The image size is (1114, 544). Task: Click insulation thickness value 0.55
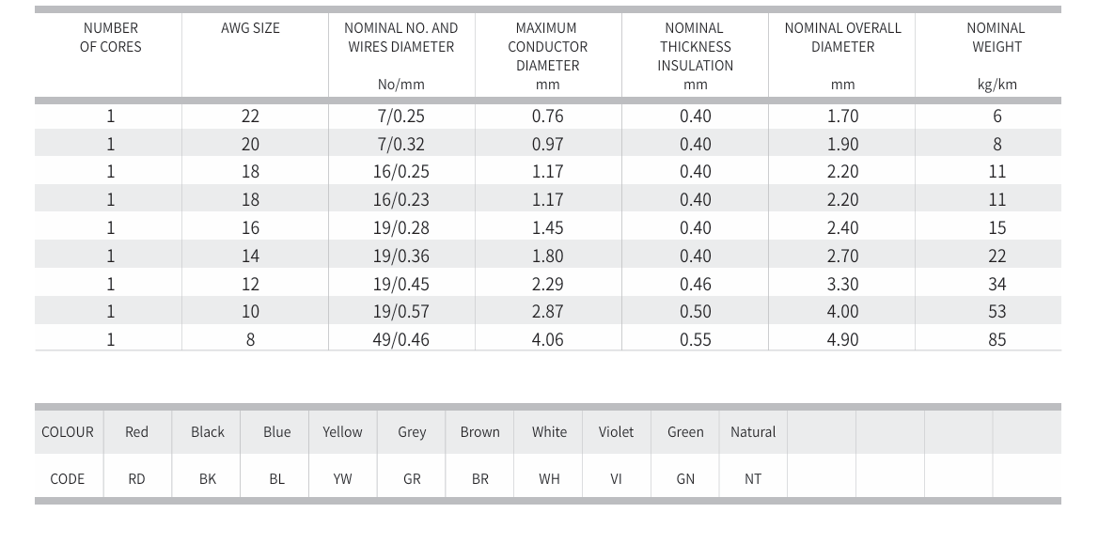pyautogui.click(x=695, y=340)
